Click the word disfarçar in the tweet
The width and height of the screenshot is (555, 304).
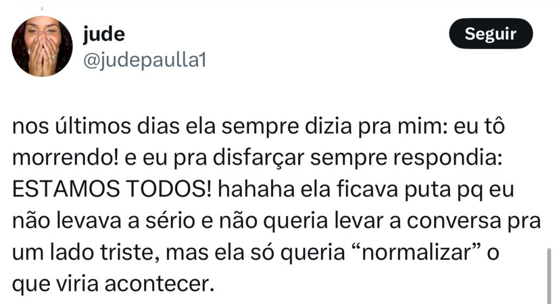[259, 158]
